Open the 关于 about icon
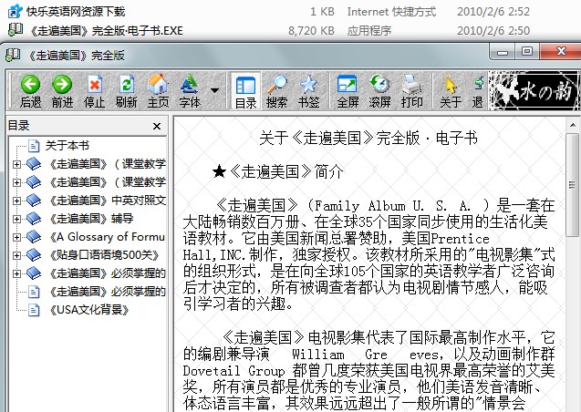Screen dimensions: 581x412 coord(451,85)
